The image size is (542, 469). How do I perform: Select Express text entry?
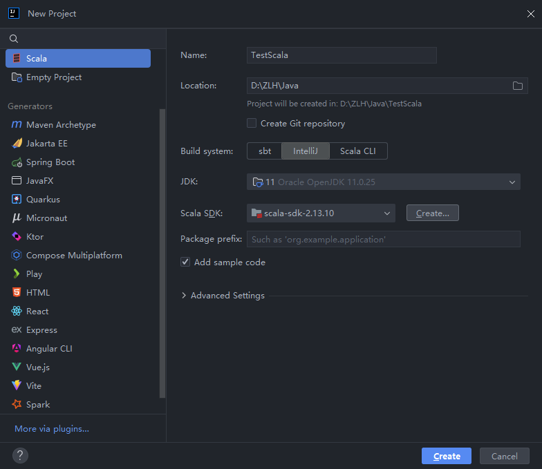point(41,330)
